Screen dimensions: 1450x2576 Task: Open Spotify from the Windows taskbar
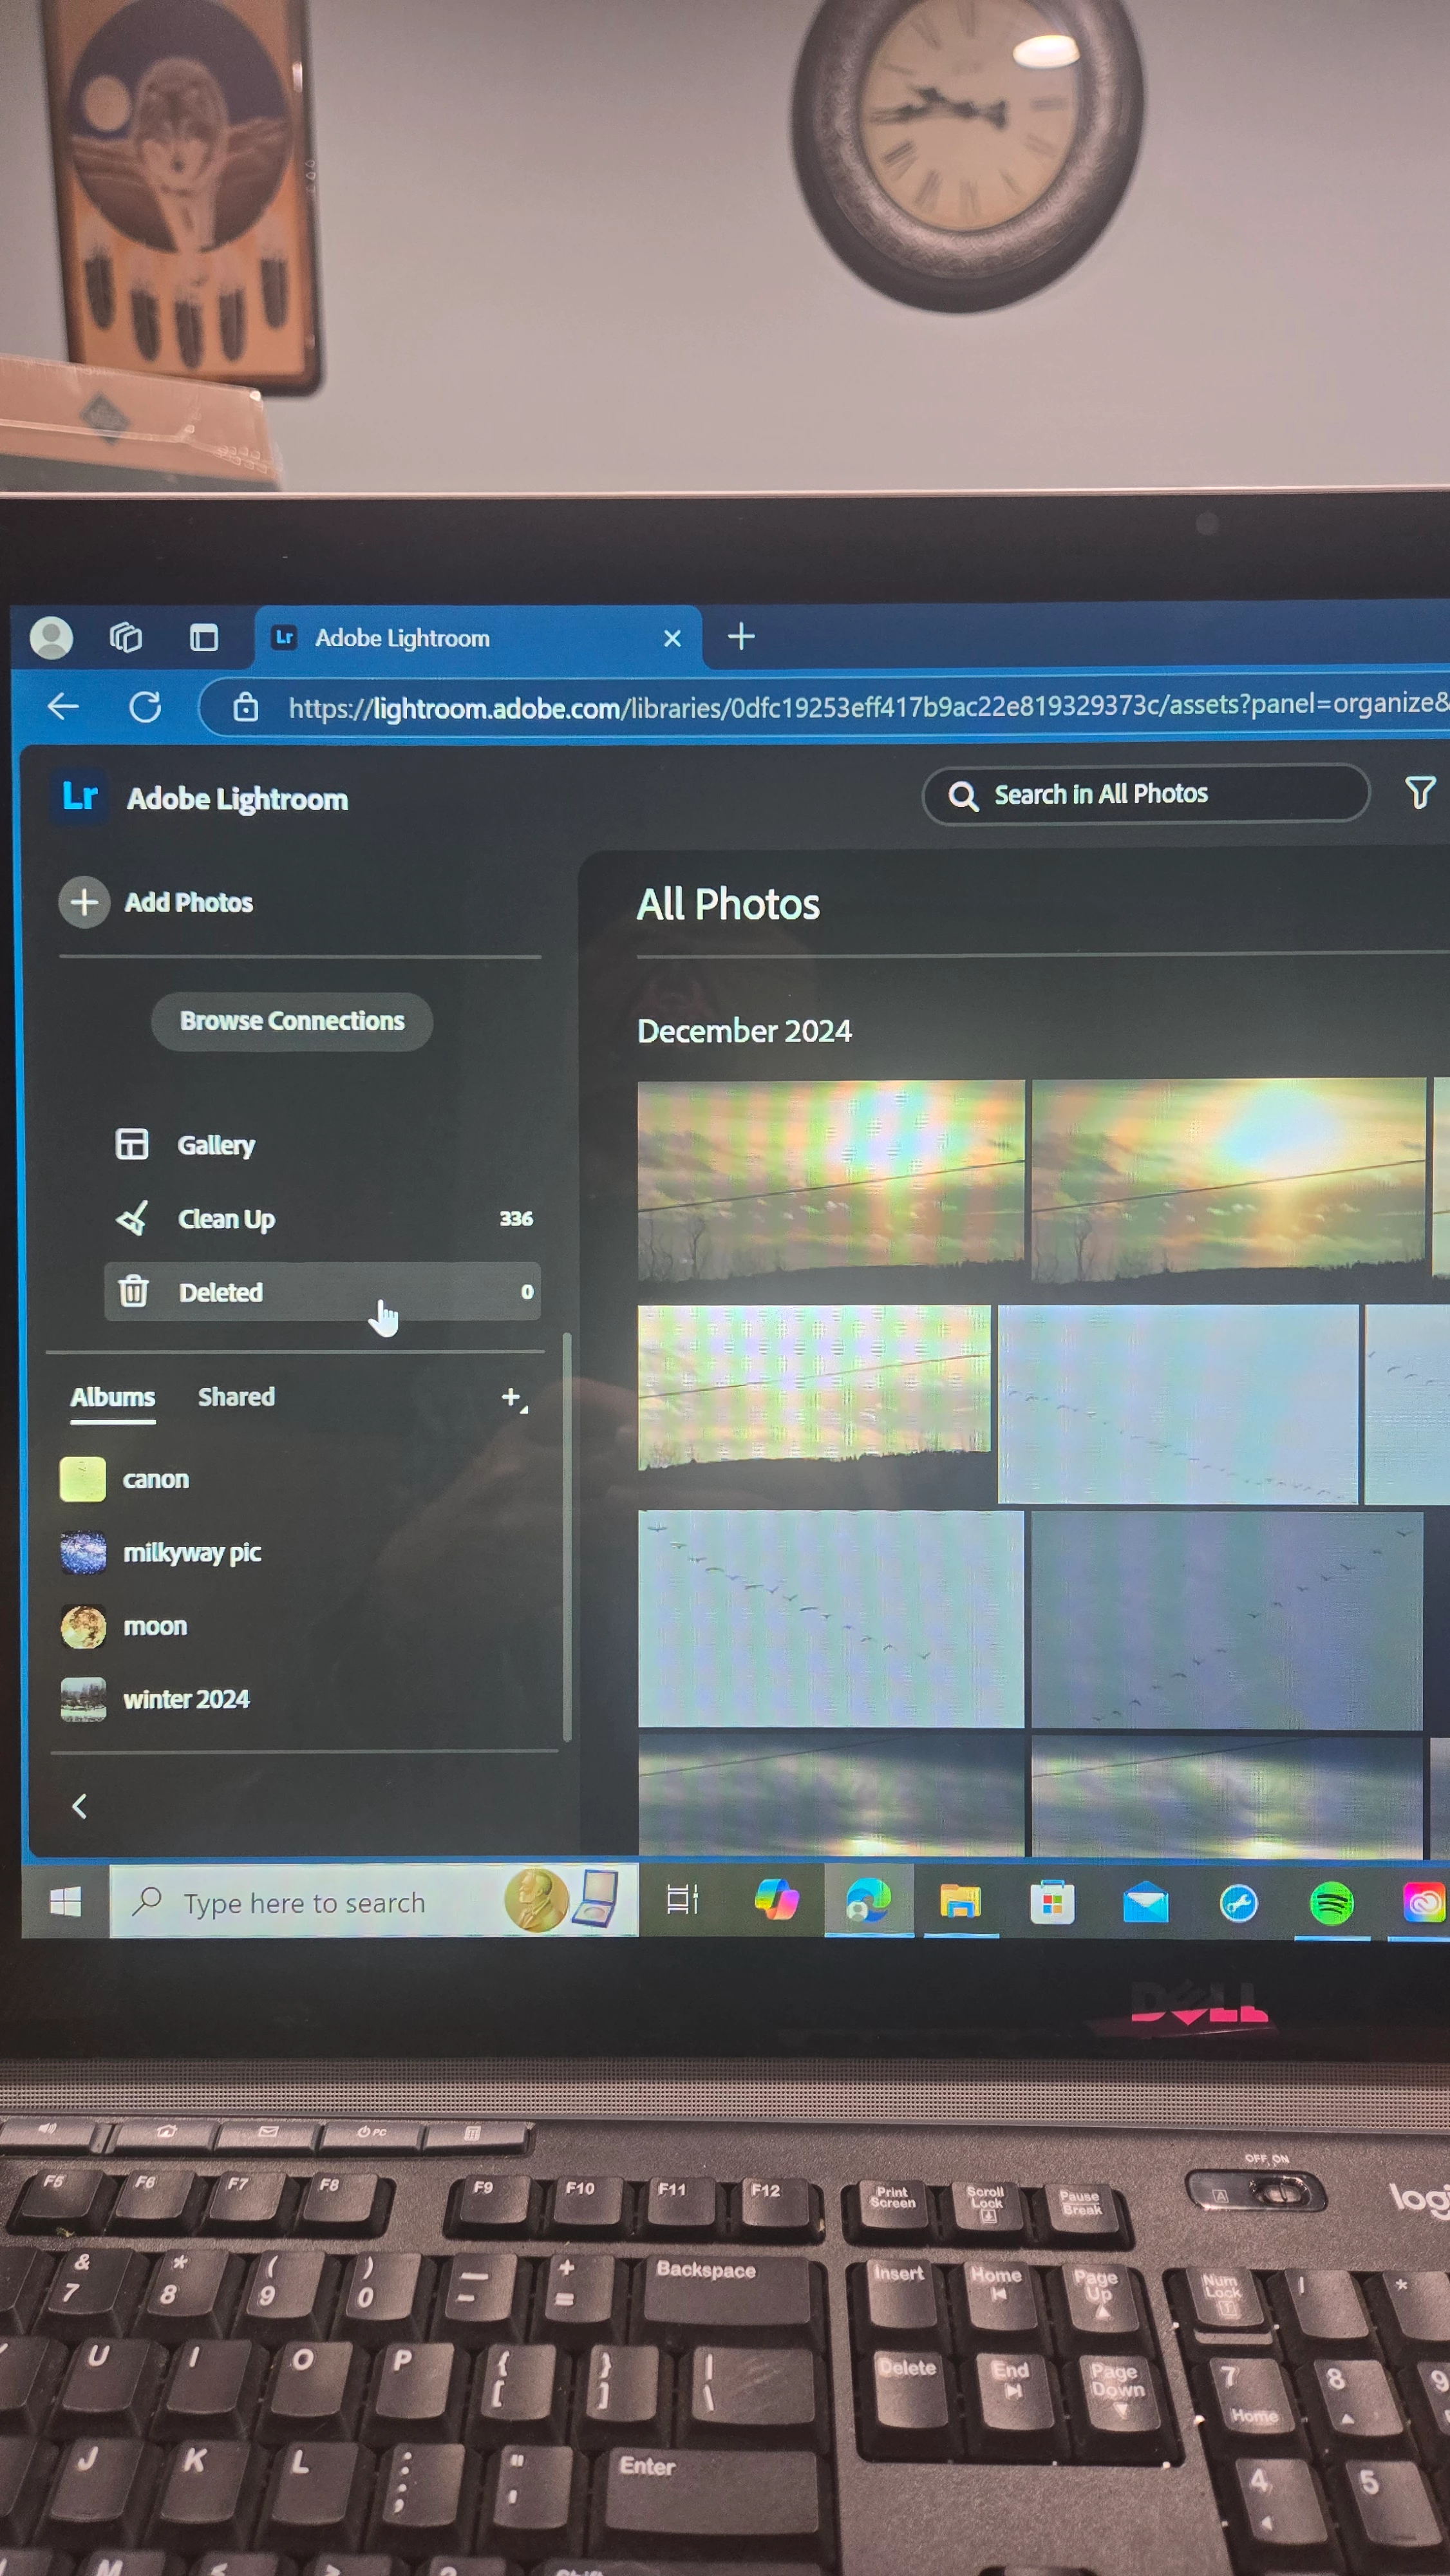pos(1331,1903)
